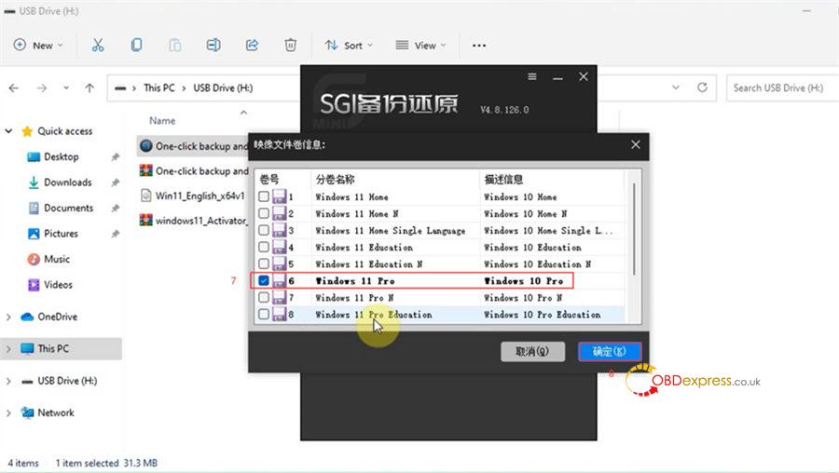Viewport: 839px width, 473px height.
Task: Open Videos folder in sidebar
Action: coord(58,286)
